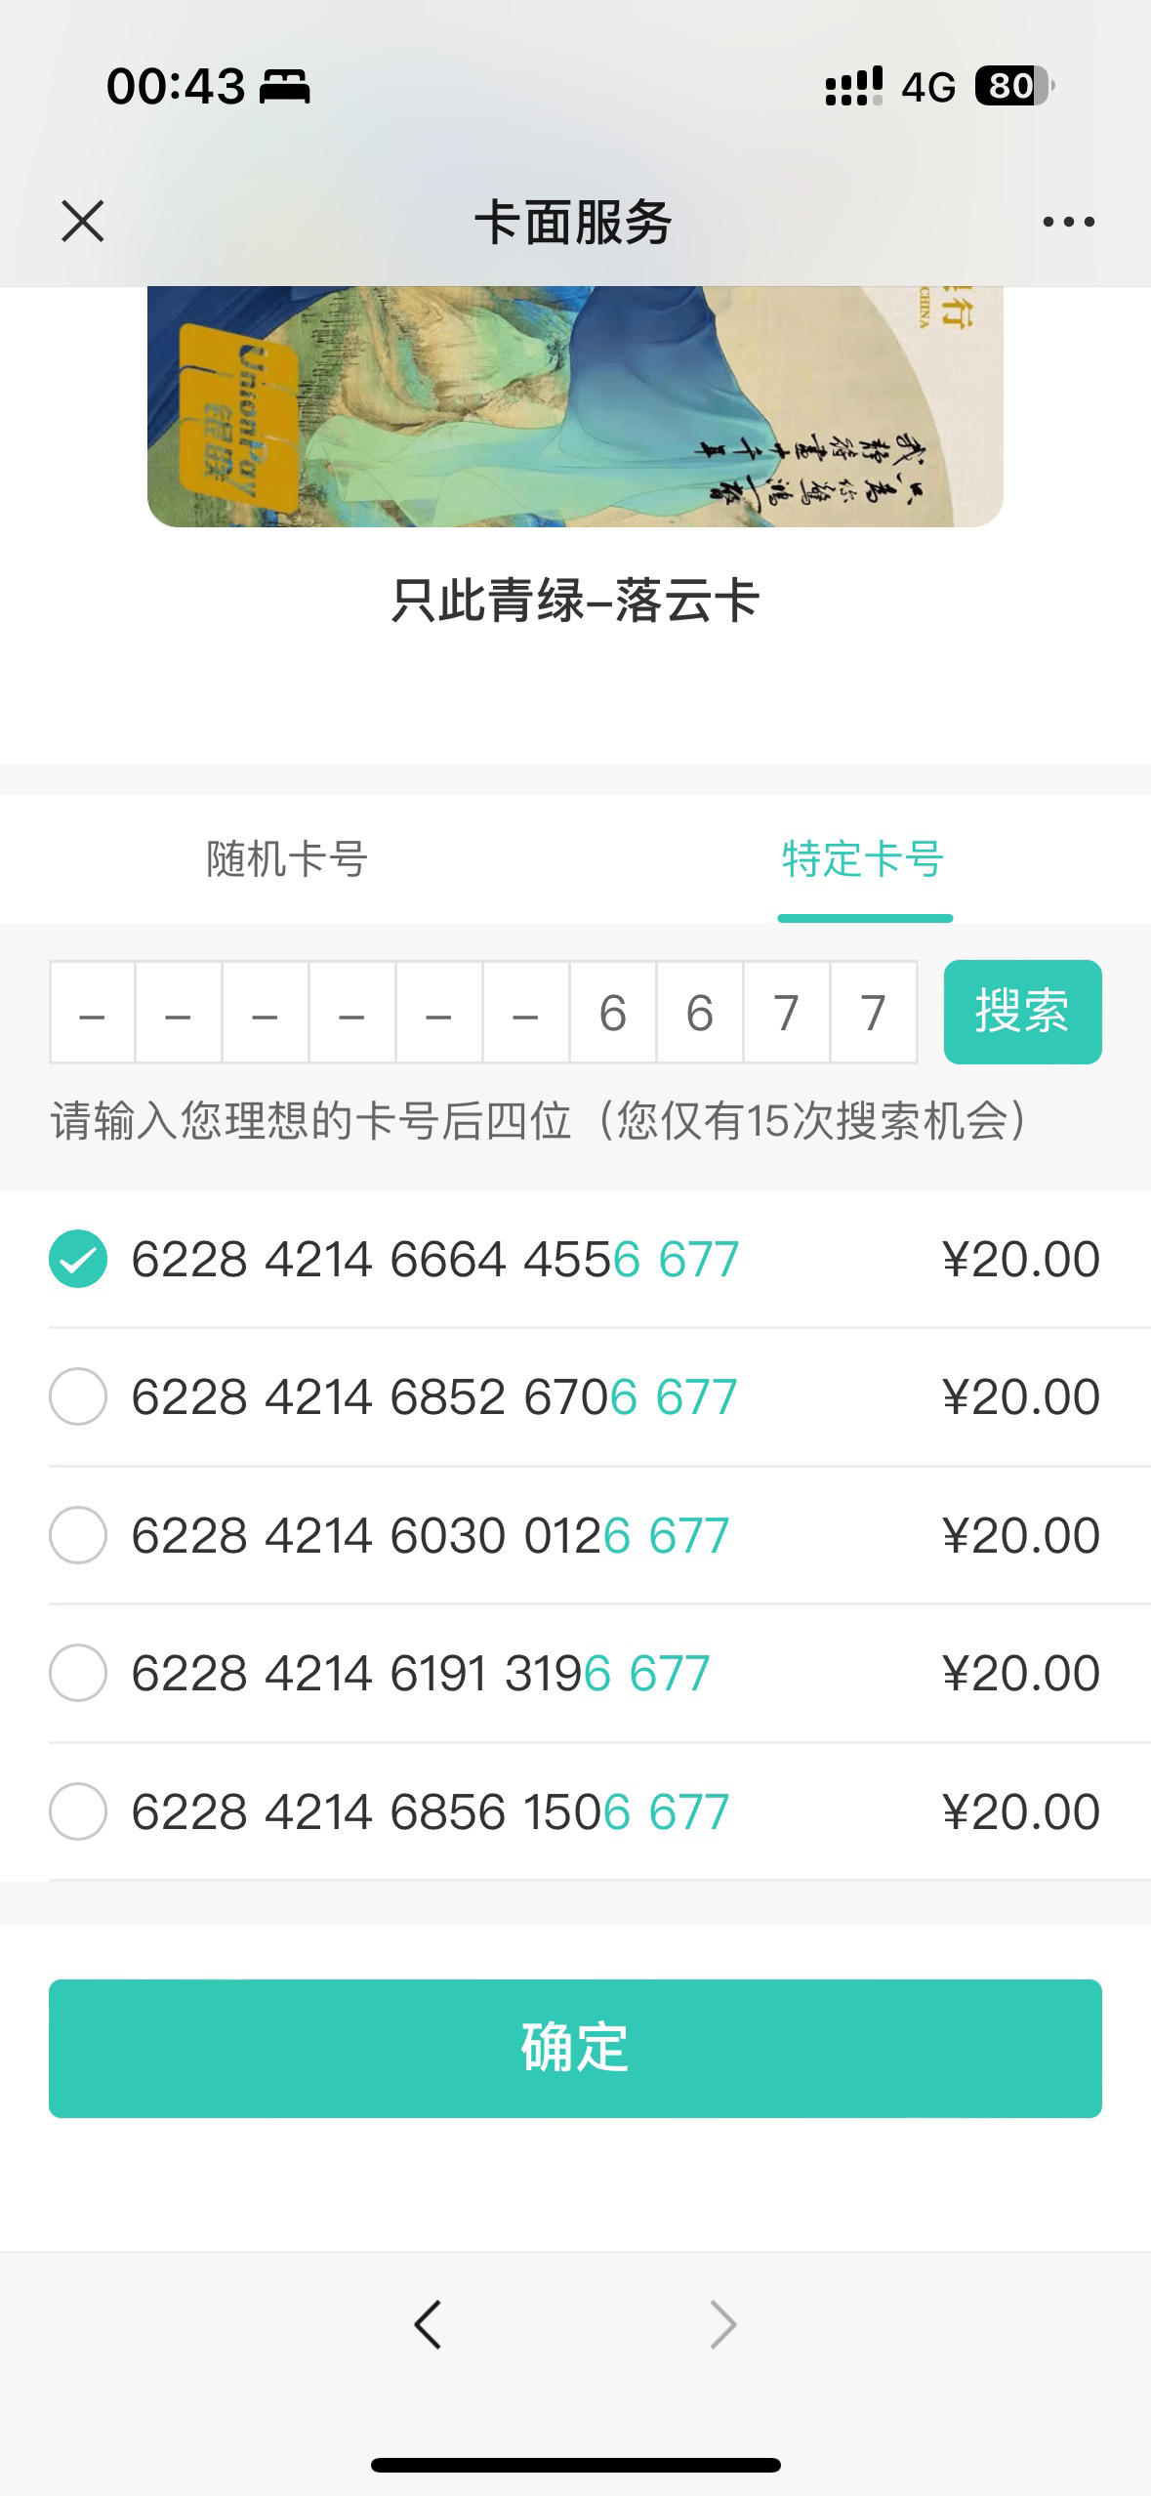Switch to the 特定卡号 tab

pyautogui.click(x=863, y=859)
